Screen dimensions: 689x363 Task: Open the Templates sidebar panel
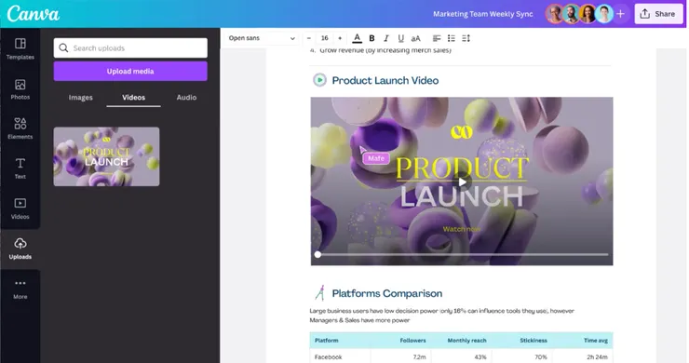tap(20, 48)
